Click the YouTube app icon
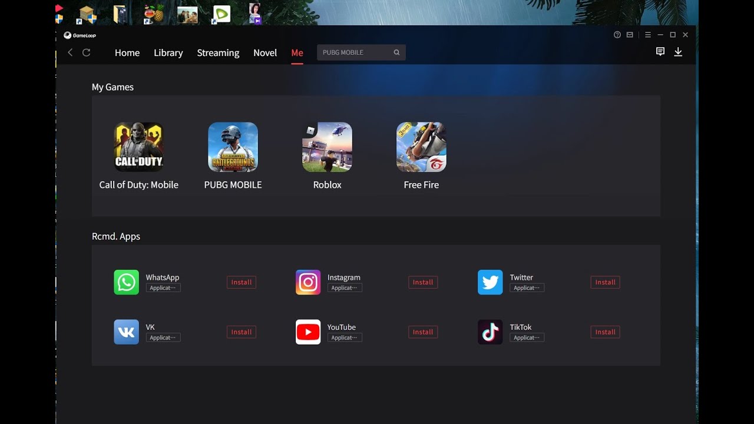This screenshot has width=754, height=424. (x=308, y=332)
